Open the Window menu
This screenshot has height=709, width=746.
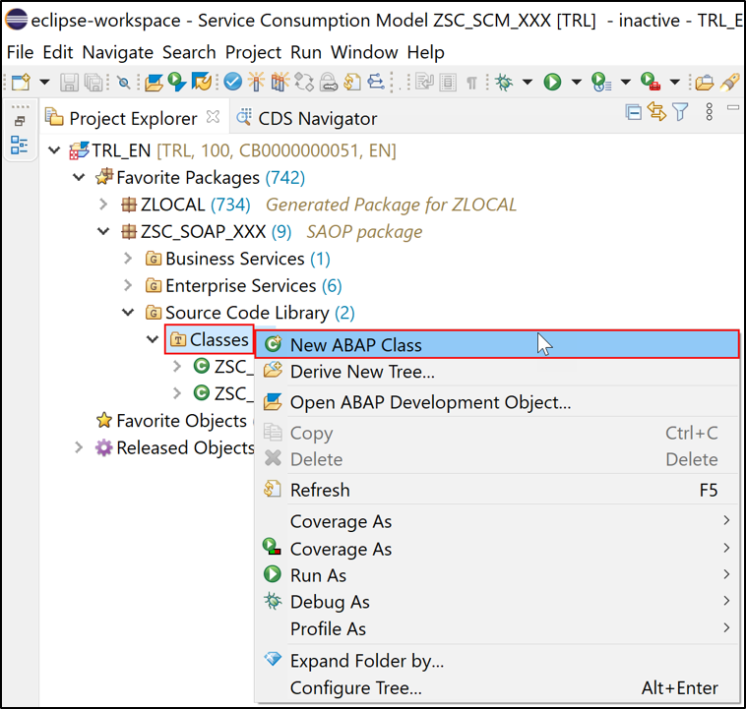364,52
